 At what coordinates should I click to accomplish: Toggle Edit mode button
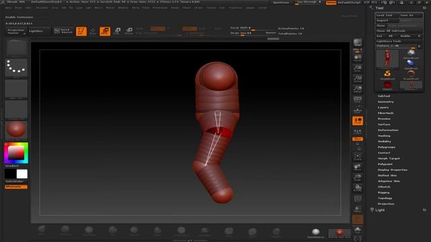(x=81, y=32)
